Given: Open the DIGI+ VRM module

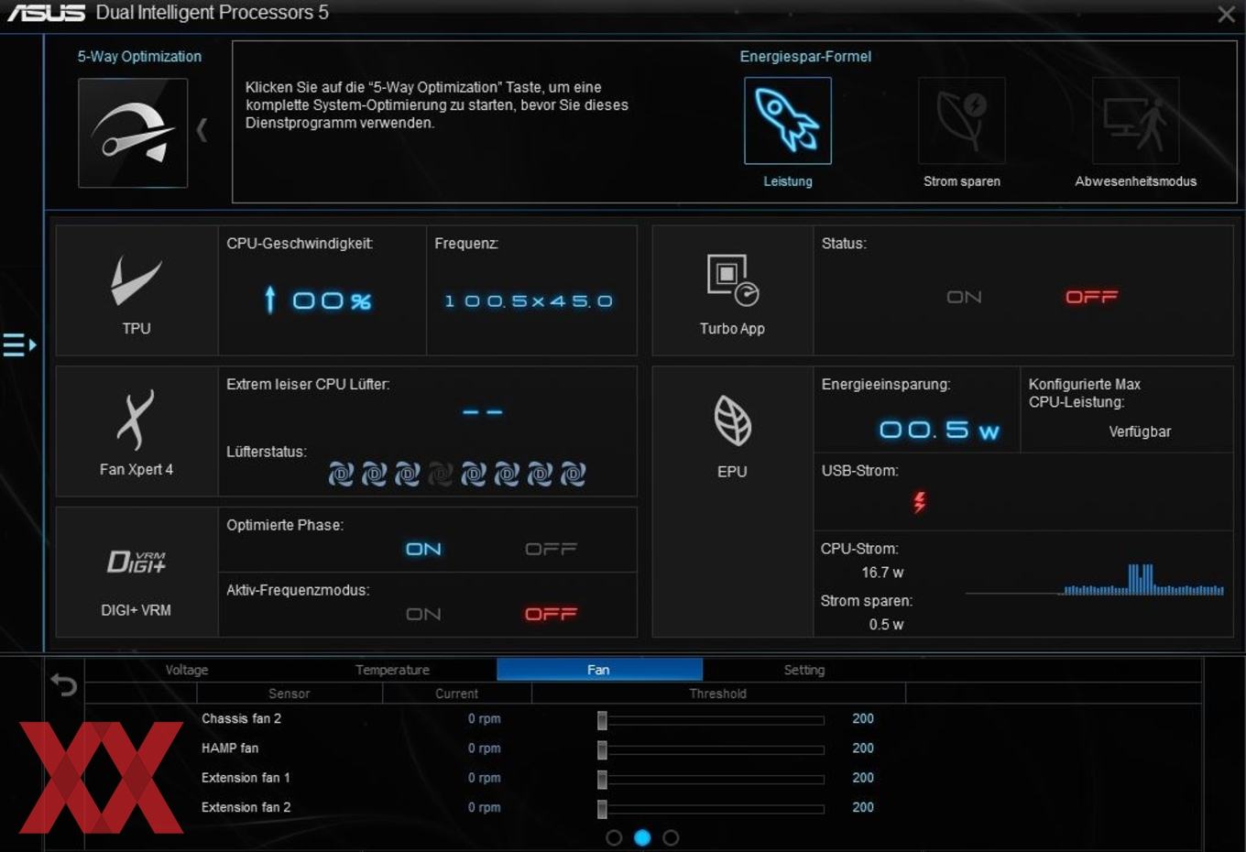Looking at the screenshot, I should point(137,573).
